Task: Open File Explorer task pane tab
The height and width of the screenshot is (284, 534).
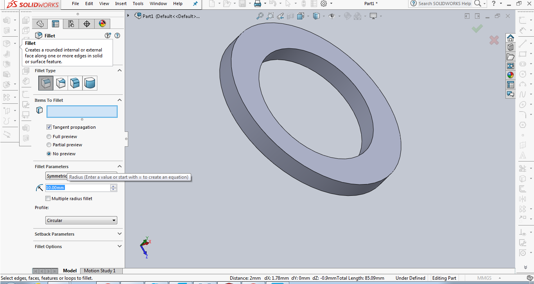Action: (x=510, y=57)
